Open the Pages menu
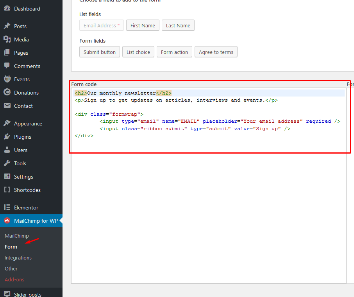 click(x=21, y=53)
